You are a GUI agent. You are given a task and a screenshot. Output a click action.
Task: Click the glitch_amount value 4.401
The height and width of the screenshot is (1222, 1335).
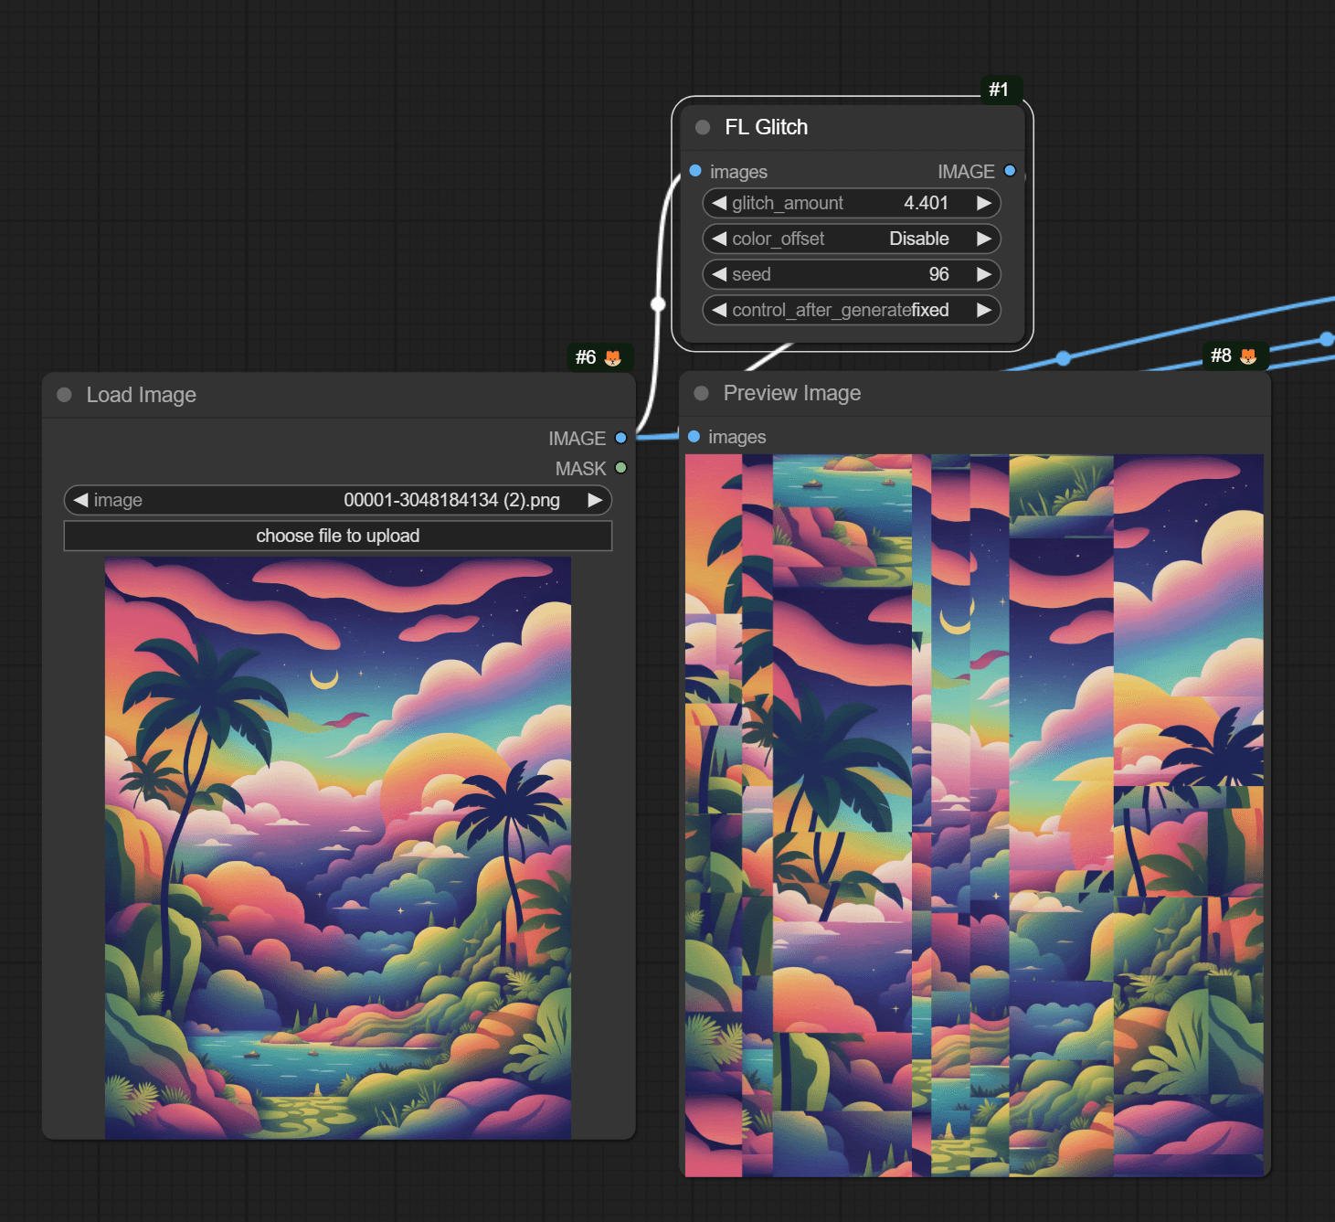pos(926,203)
